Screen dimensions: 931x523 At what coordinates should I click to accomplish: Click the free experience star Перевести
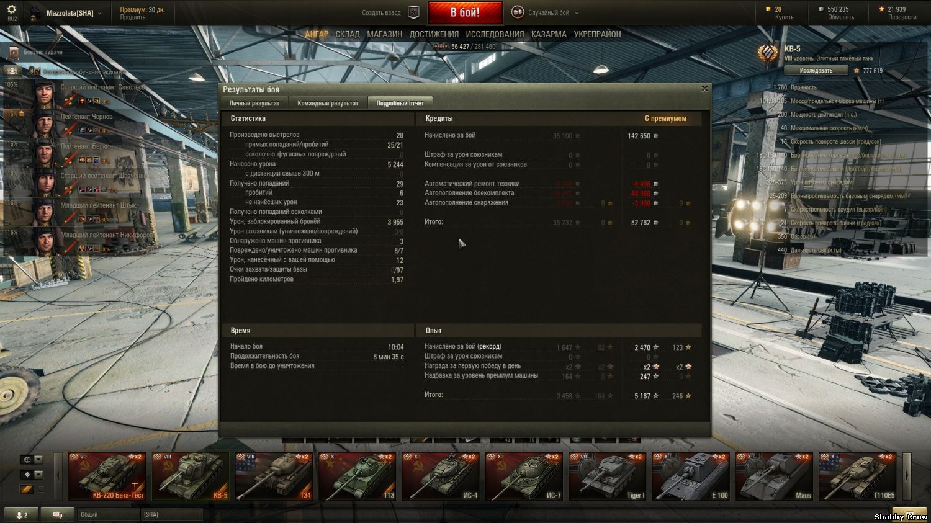(881, 9)
